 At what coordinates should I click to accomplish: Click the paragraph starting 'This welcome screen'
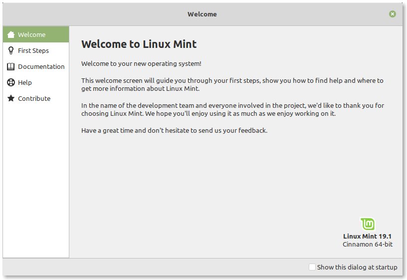coord(232,85)
